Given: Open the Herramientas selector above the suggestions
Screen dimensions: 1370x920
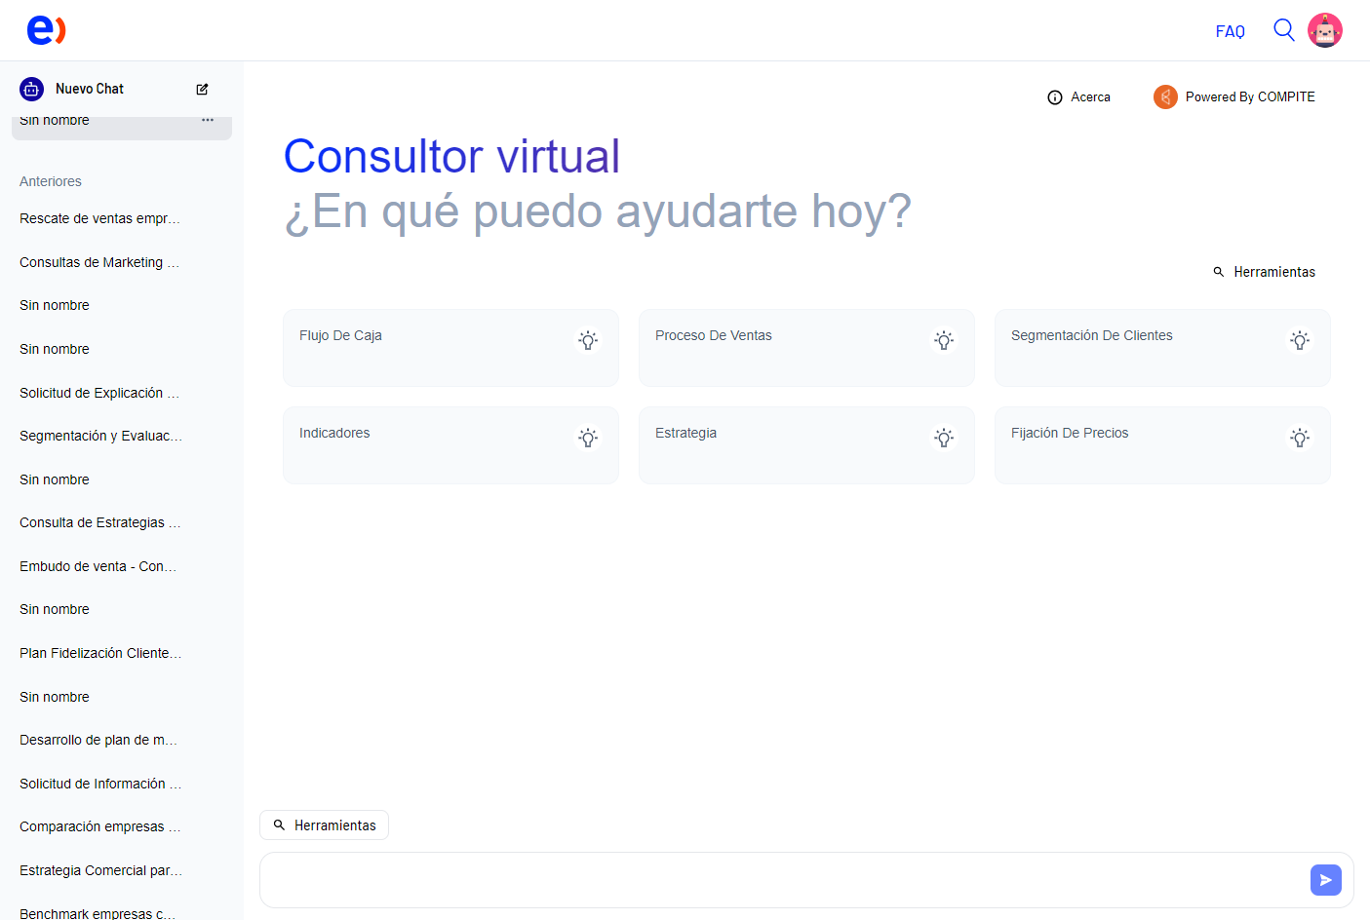Looking at the screenshot, I should (x=1265, y=272).
